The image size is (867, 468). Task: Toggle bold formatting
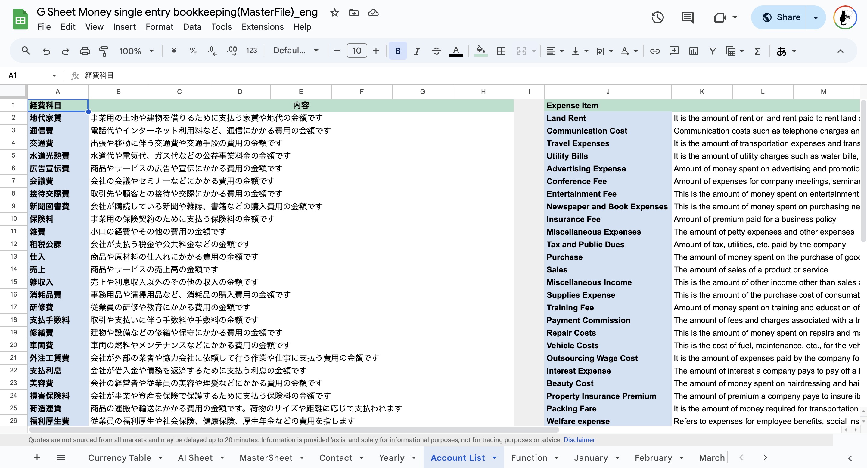point(397,51)
